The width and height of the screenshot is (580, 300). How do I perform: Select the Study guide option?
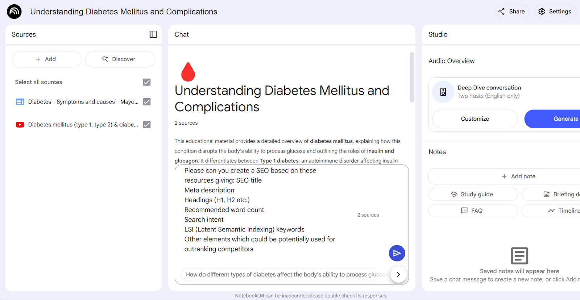pos(473,194)
